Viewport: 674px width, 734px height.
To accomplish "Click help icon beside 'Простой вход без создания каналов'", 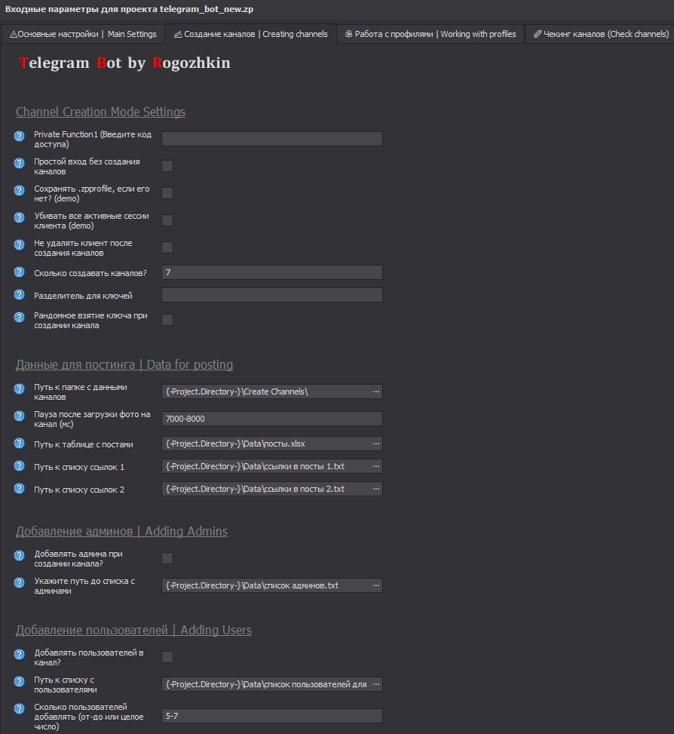I will [x=19, y=164].
